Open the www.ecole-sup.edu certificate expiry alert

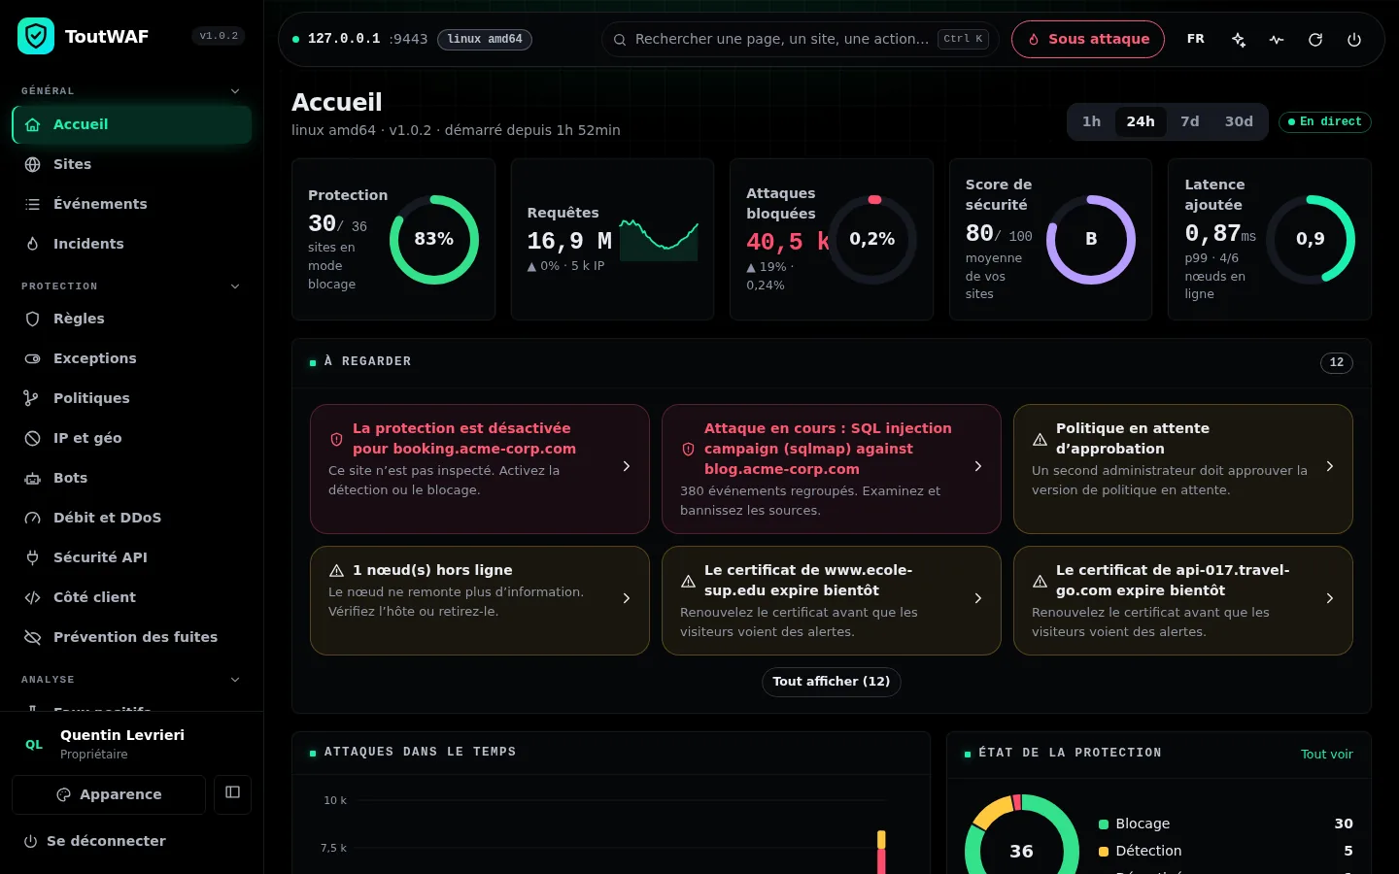coord(832,600)
